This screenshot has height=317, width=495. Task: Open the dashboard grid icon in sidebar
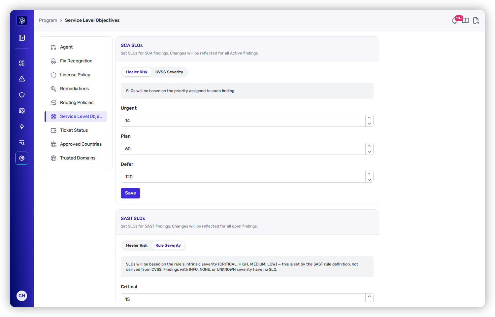[x=22, y=63]
